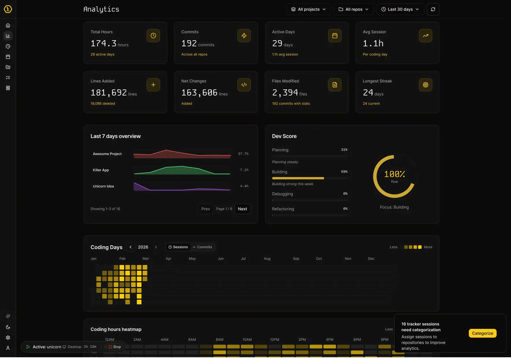Open the invoicing dollar receipt icon

[8, 88]
